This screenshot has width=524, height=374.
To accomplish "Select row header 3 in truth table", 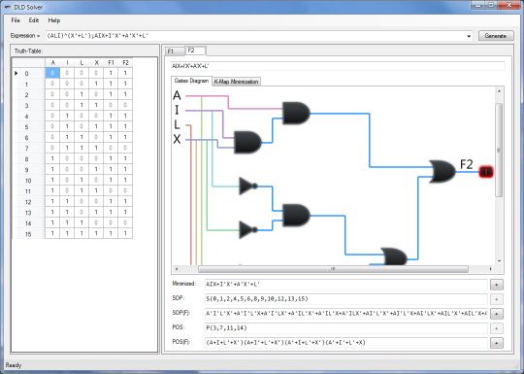I will pyautogui.click(x=28, y=105).
